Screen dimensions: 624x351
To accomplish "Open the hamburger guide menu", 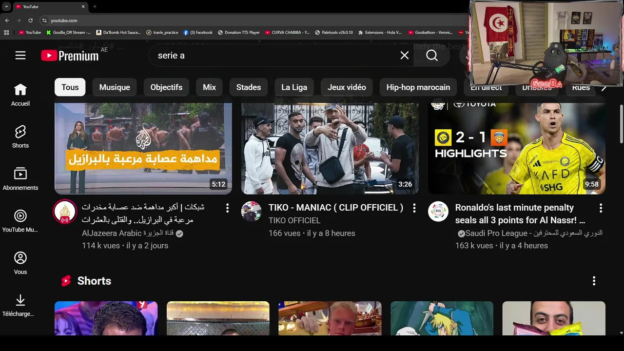I will click(20, 56).
